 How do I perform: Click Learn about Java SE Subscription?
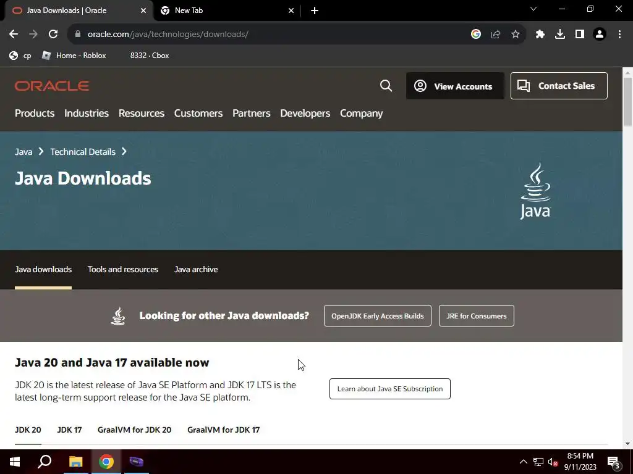pos(390,389)
